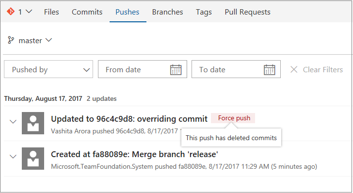Open the Tags tab
The image size is (353, 193).
click(x=204, y=12)
